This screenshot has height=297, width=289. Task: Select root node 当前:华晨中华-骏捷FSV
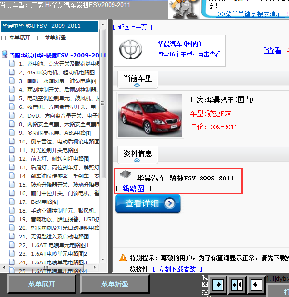click(58, 55)
